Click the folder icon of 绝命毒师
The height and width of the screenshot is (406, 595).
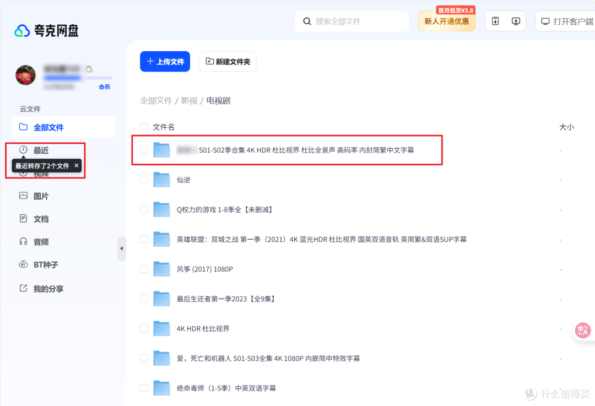161,388
